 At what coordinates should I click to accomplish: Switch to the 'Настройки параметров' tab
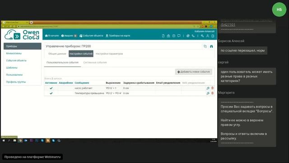(x=109, y=54)
